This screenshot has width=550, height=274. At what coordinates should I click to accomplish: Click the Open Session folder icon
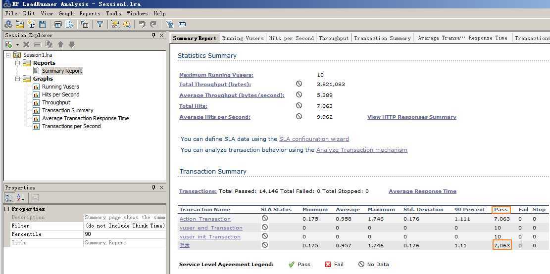click(20, 24)
